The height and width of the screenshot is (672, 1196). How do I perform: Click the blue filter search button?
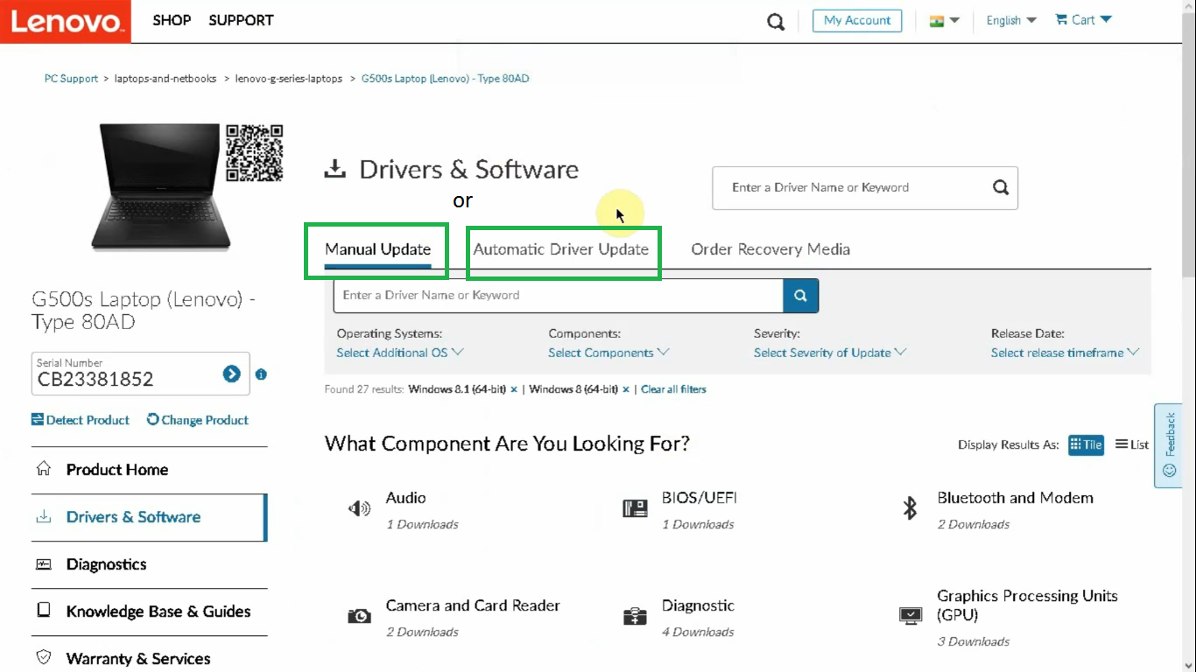801,296
